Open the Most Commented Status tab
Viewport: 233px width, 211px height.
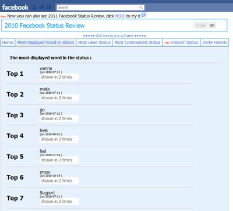tap(137, 43)
